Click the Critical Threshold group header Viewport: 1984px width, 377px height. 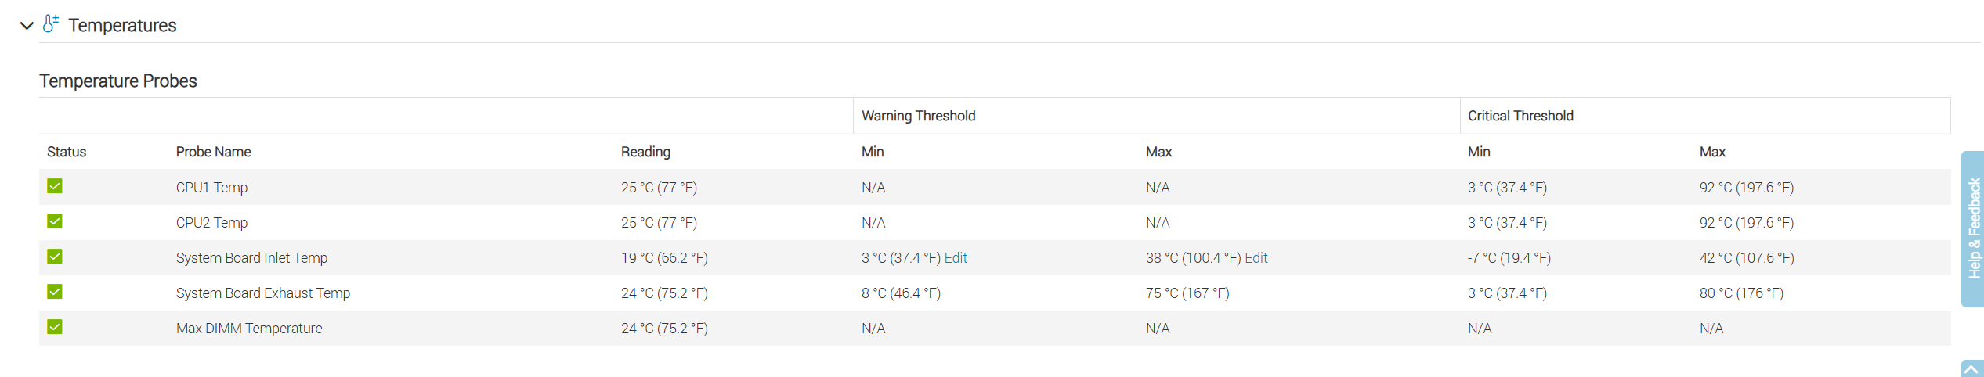pyautogui.click(x=1520, y=116)
